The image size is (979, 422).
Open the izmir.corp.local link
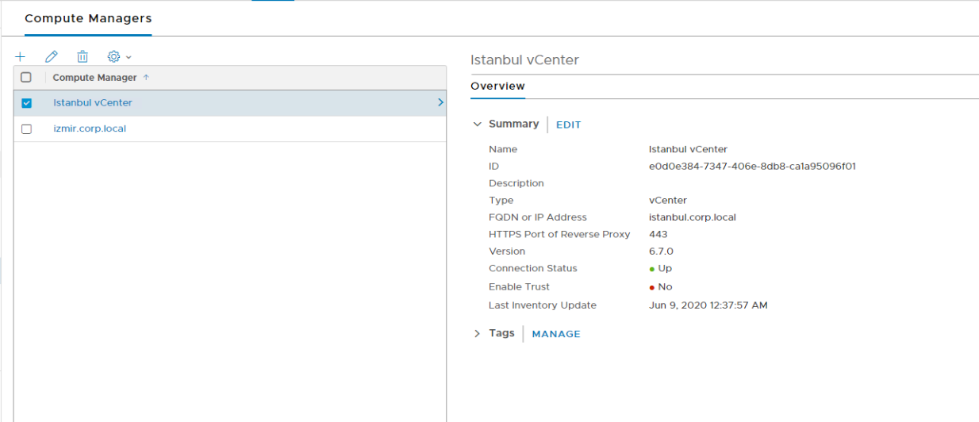pyautogui.click(x=90, y=129)
